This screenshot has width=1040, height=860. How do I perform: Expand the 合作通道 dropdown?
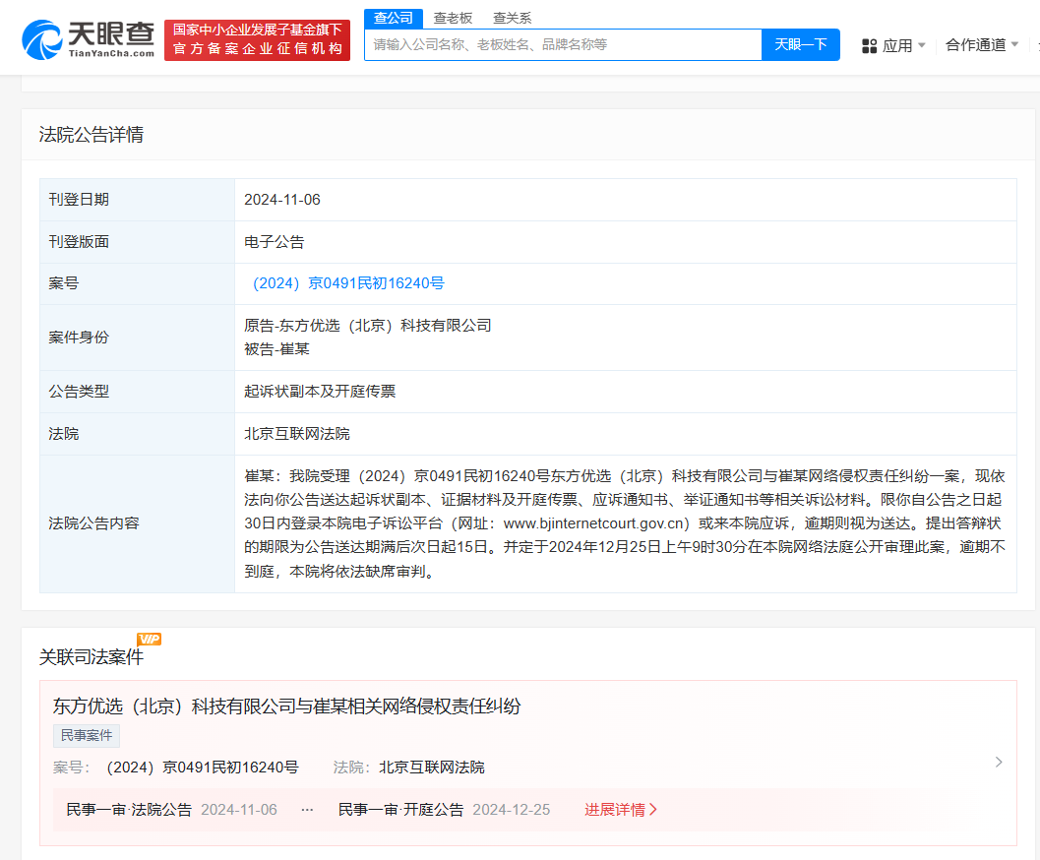click(x=982, y=45)
